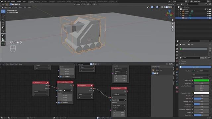Open Local rotation mode dropdown on Rotate Object node
Image resolution: width=212 pixels, height=119 pixels.
(119, 95)
